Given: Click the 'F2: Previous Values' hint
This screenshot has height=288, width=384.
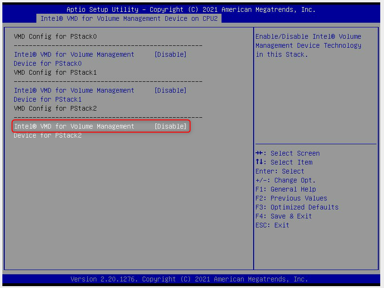Looking at the screenshot, I should [291, 198].
